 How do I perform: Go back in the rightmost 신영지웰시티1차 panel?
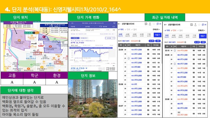(165, 25)
